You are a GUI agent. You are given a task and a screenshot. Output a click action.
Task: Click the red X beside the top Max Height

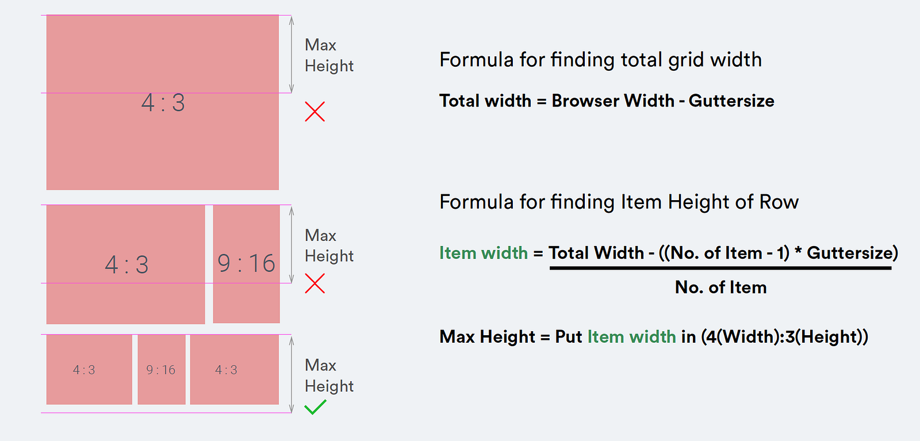pyautogui.click(x=315, y=112)
